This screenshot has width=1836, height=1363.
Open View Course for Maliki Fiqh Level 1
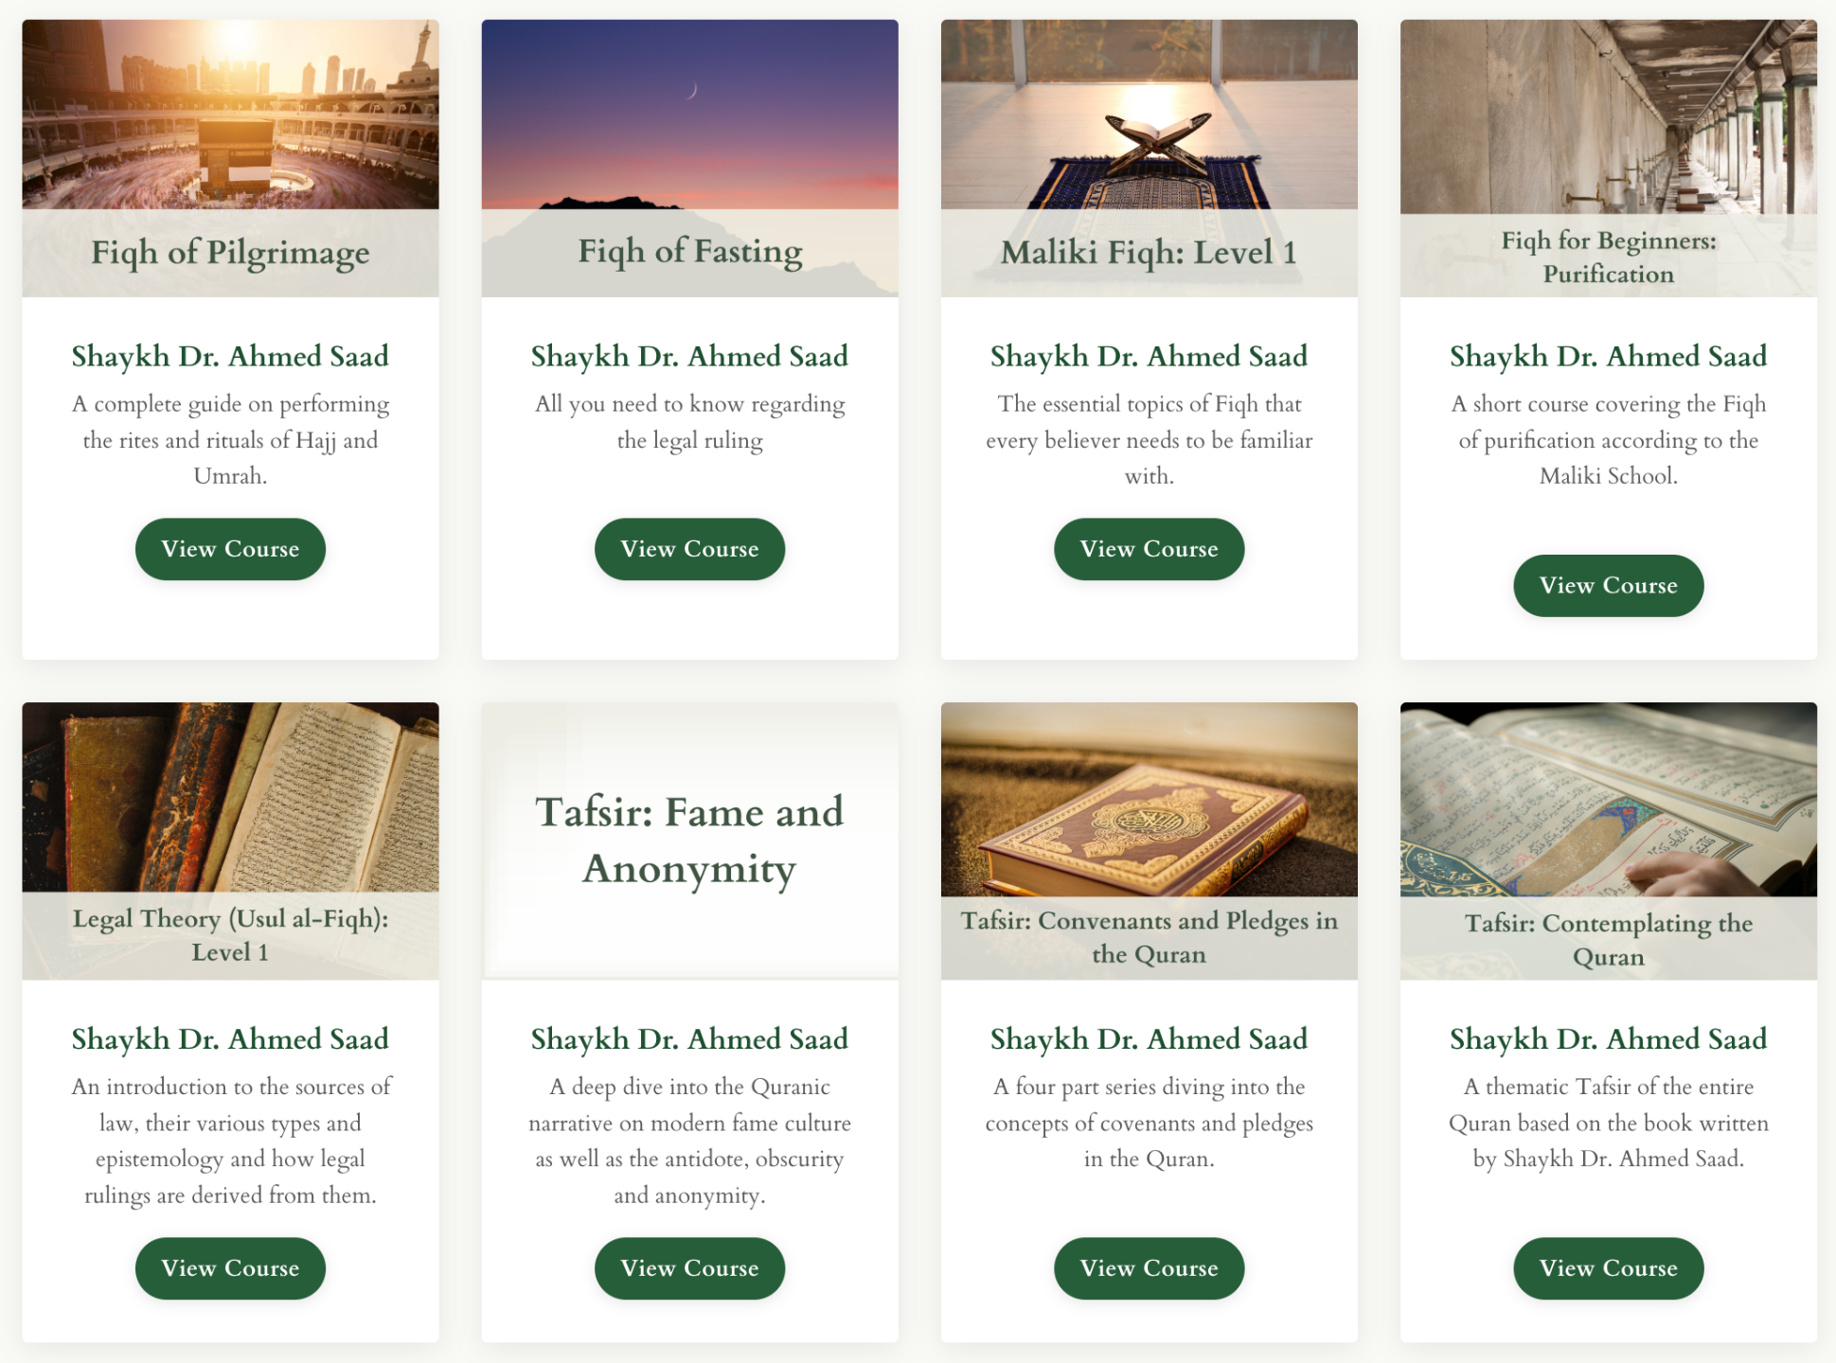[1149, 549]
